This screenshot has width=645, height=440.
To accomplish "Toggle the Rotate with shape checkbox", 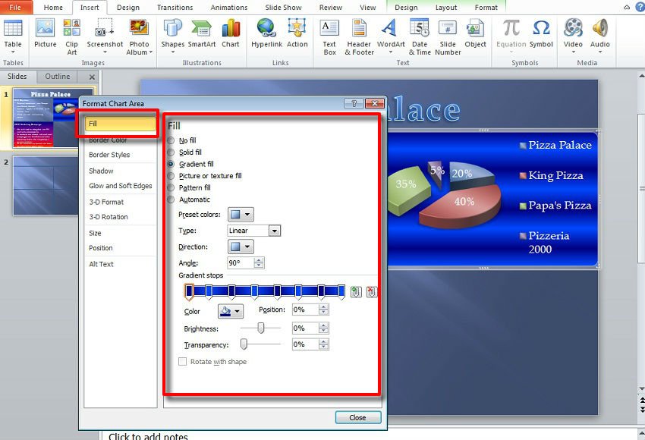I will coord(183,361).
